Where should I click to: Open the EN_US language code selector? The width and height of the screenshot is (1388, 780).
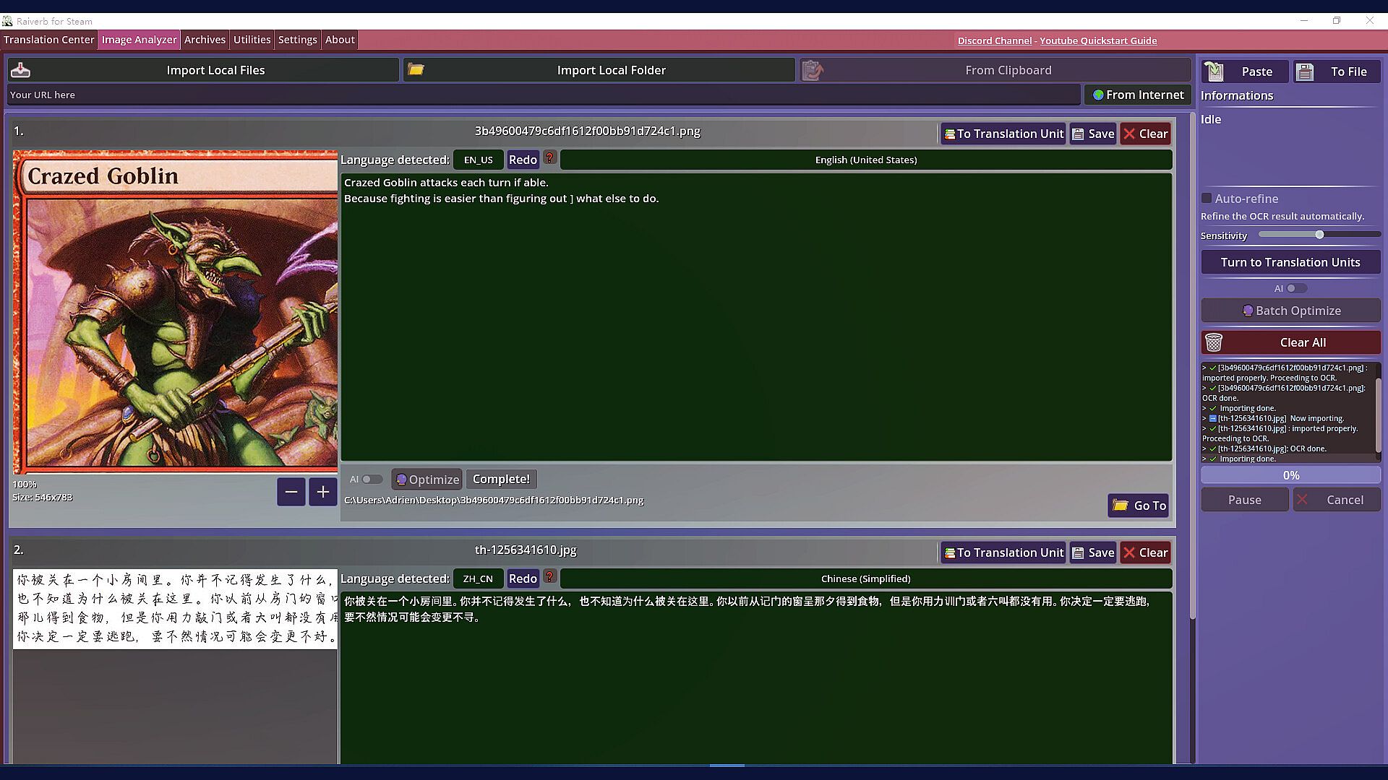tap(478, 160)
